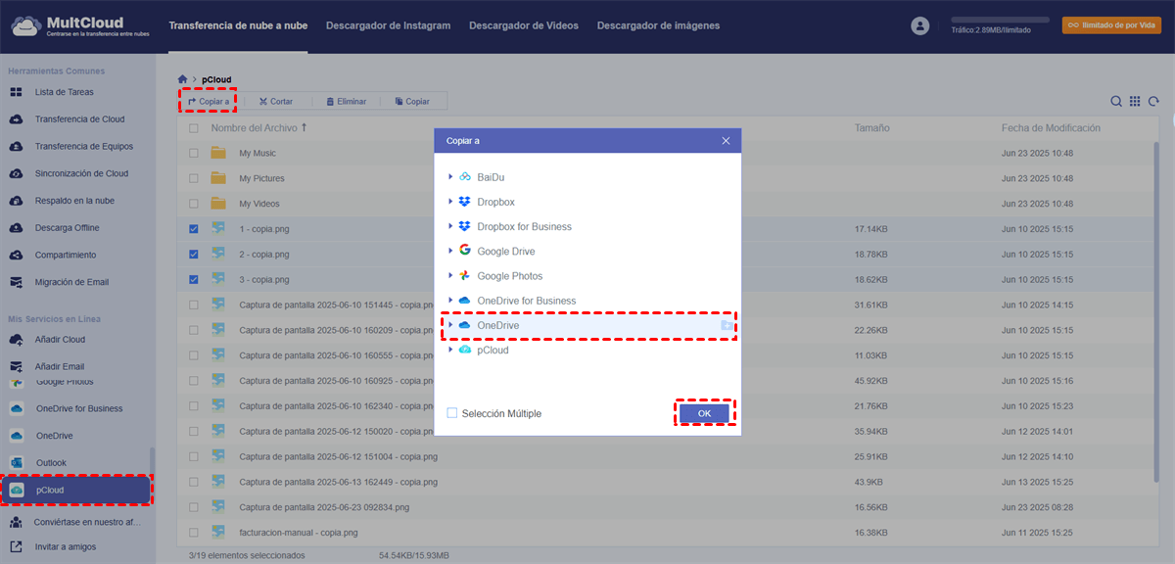
Task: Uncheck the 3 - copia.png checkbox
Action: tap(193, 279)
